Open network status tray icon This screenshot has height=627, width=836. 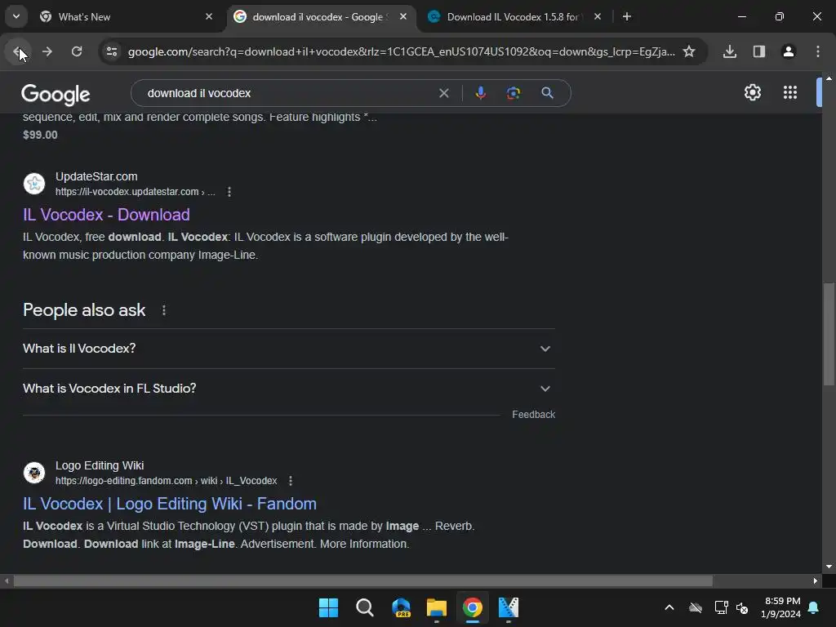point(721,607)
